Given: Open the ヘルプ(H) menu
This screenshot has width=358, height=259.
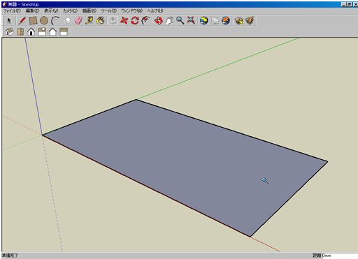Looking at the screenshot, I should pos(155,10).
